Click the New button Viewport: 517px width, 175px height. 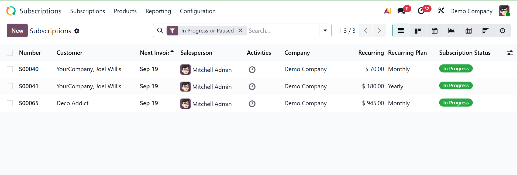click(17, 31)
